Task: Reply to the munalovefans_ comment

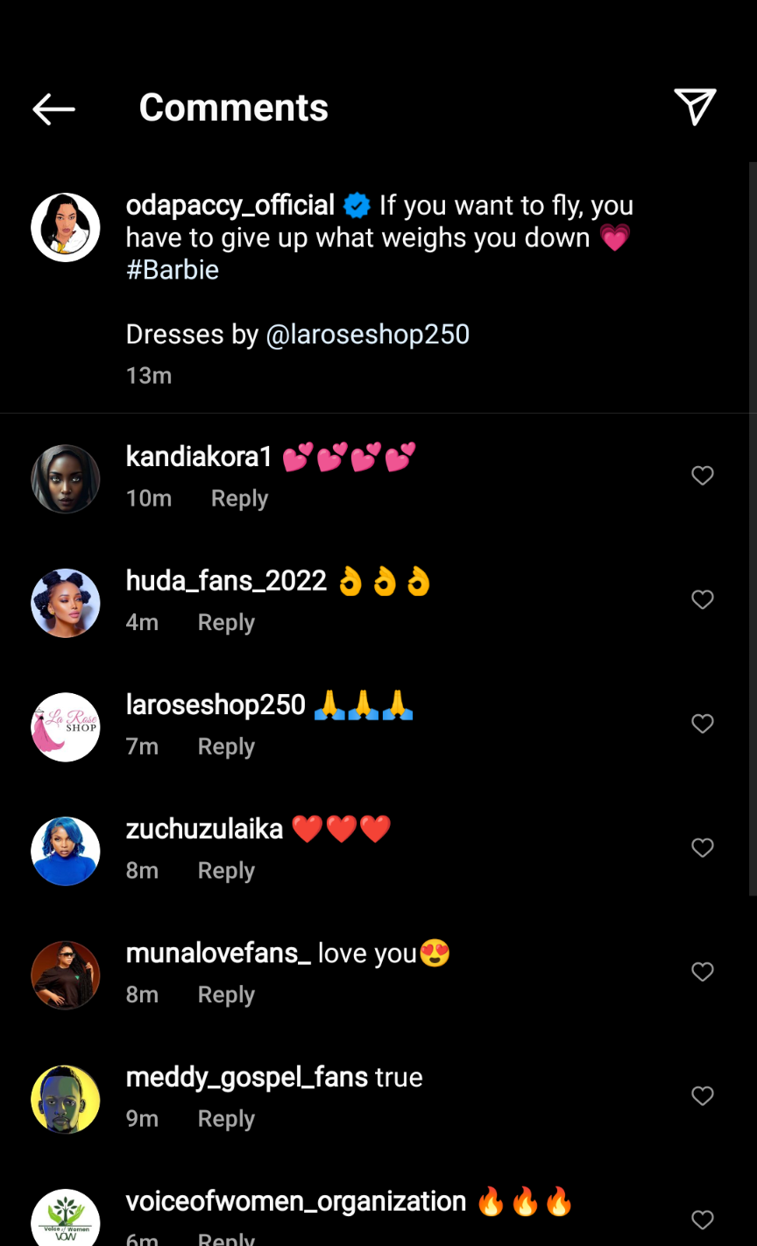Action: [226, 995]
